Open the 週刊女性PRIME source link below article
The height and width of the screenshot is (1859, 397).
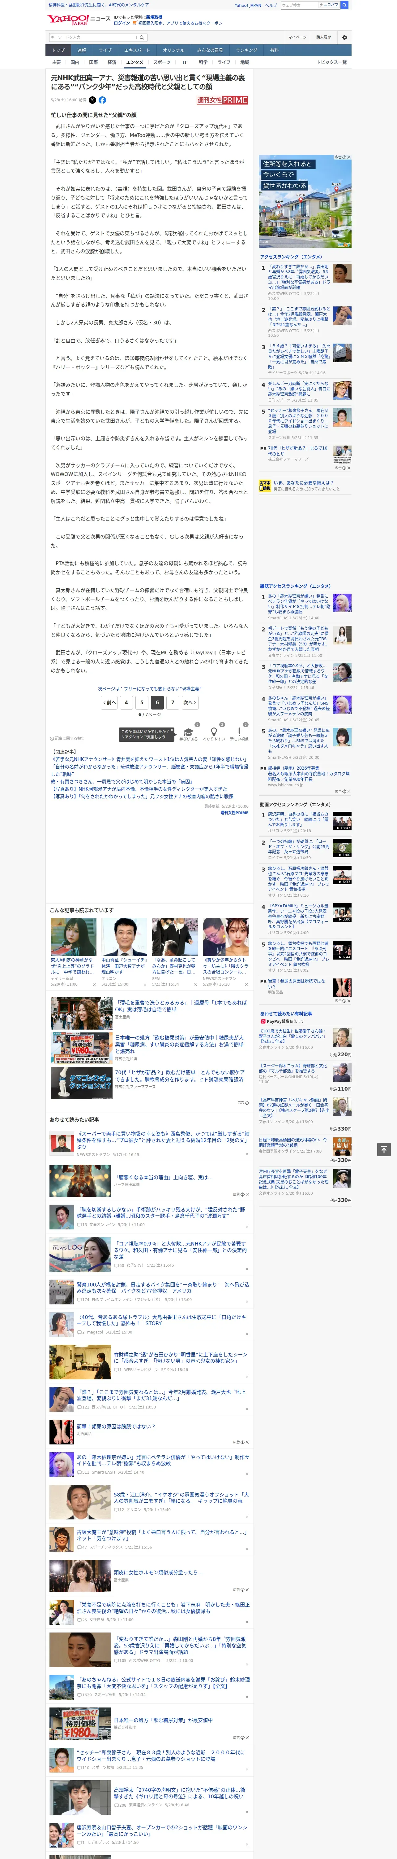pos(234,813)
